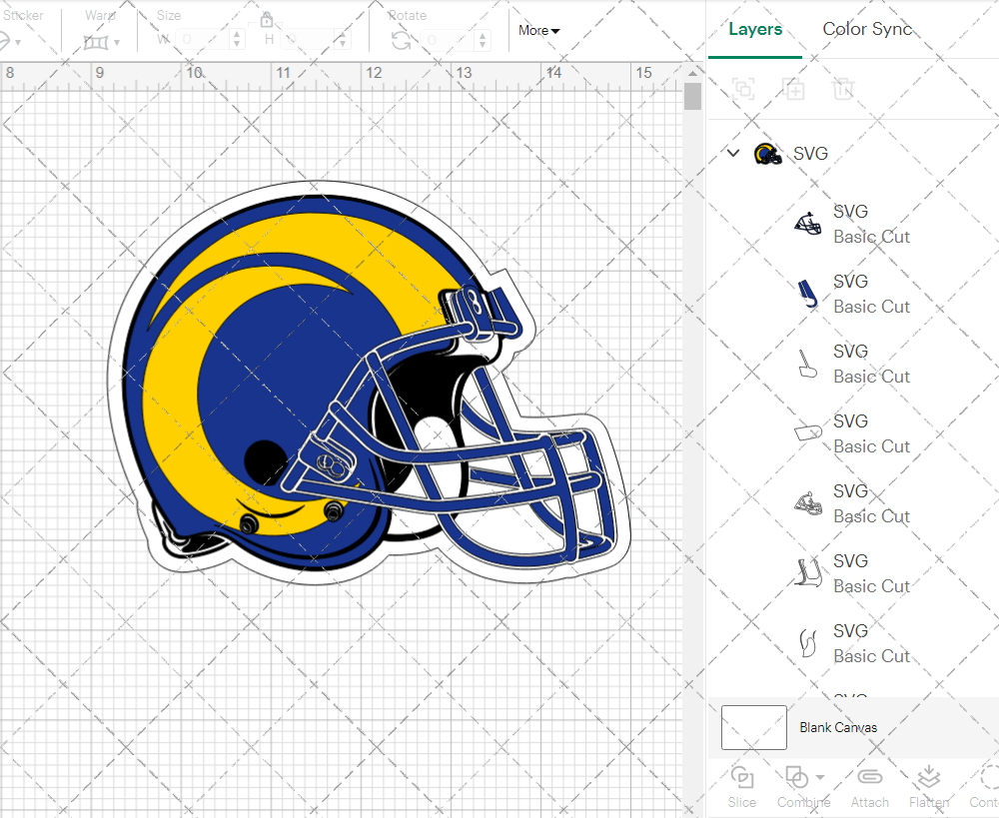This screenshot has width=999, height=818.
Task: Collapse the SVG group chevron
Action: click(x=733, y=153)
